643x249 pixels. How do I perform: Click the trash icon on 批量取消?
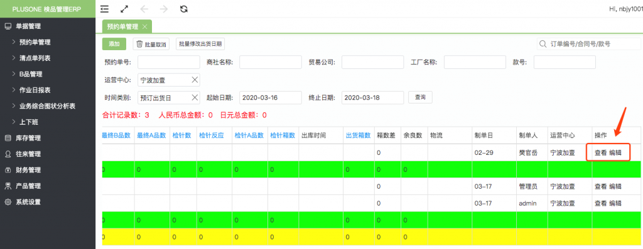(139, 44)
